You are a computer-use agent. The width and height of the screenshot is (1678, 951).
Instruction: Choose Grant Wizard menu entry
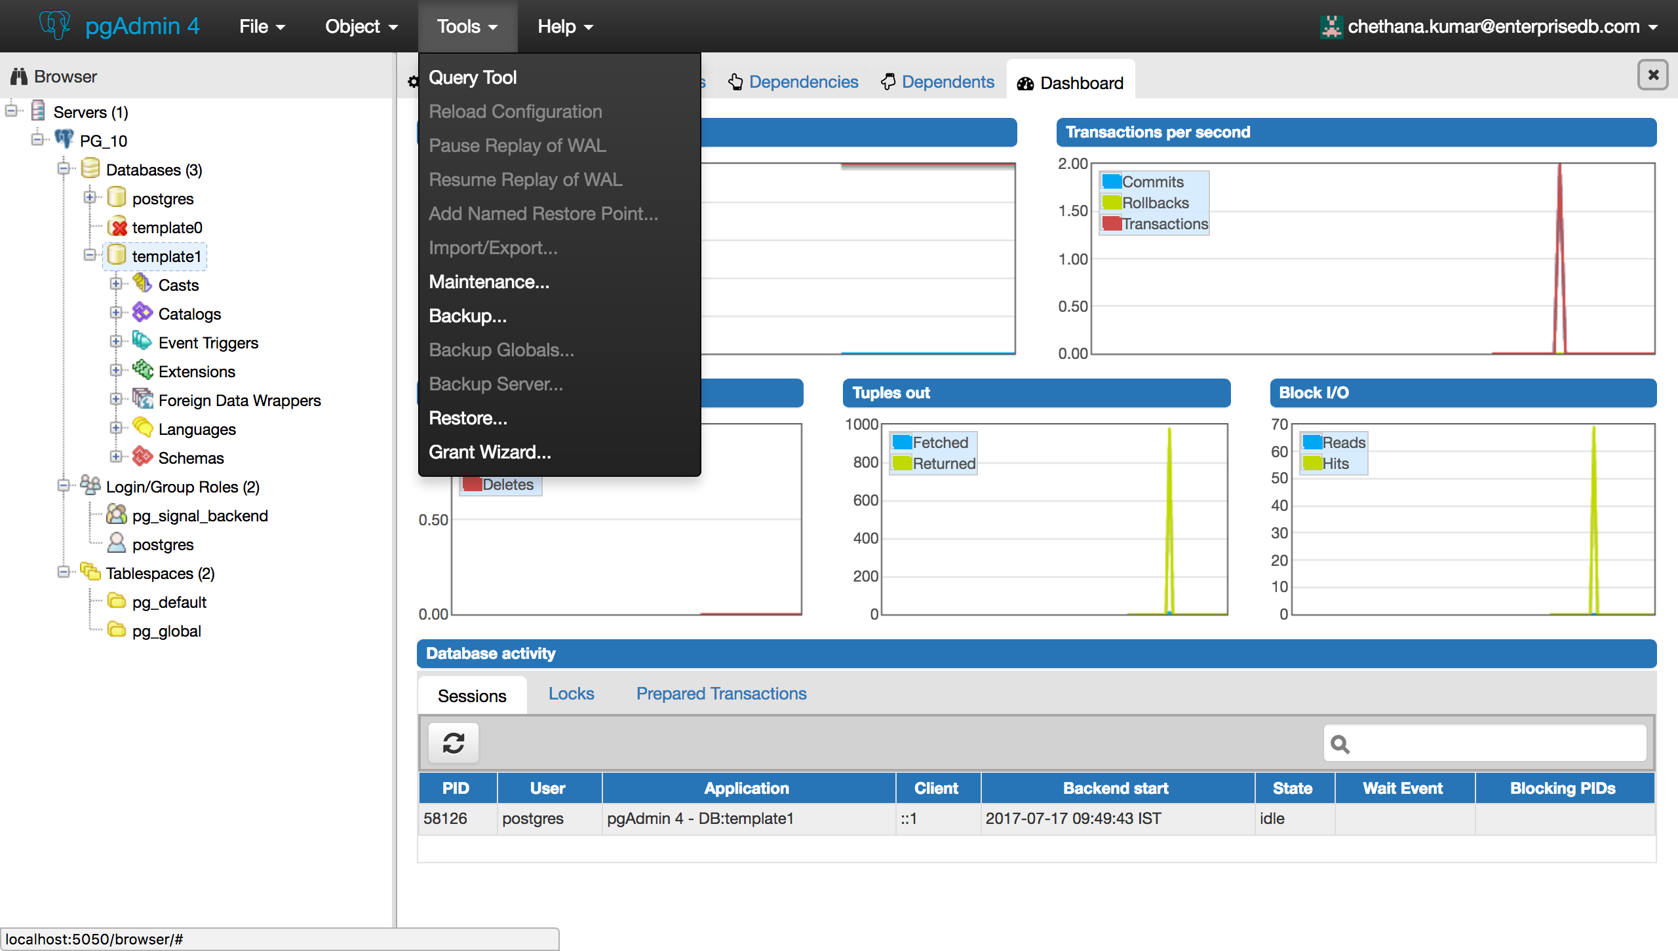(x=490, y=452)
